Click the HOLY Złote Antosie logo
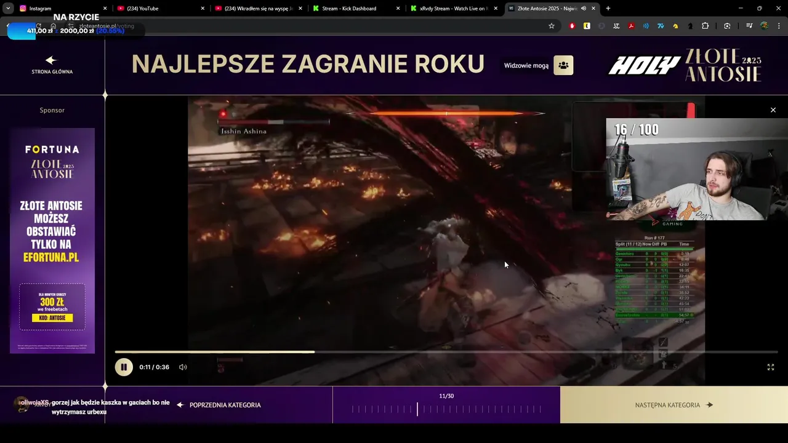This screenshot has height=443, width=788. [685, 65]
